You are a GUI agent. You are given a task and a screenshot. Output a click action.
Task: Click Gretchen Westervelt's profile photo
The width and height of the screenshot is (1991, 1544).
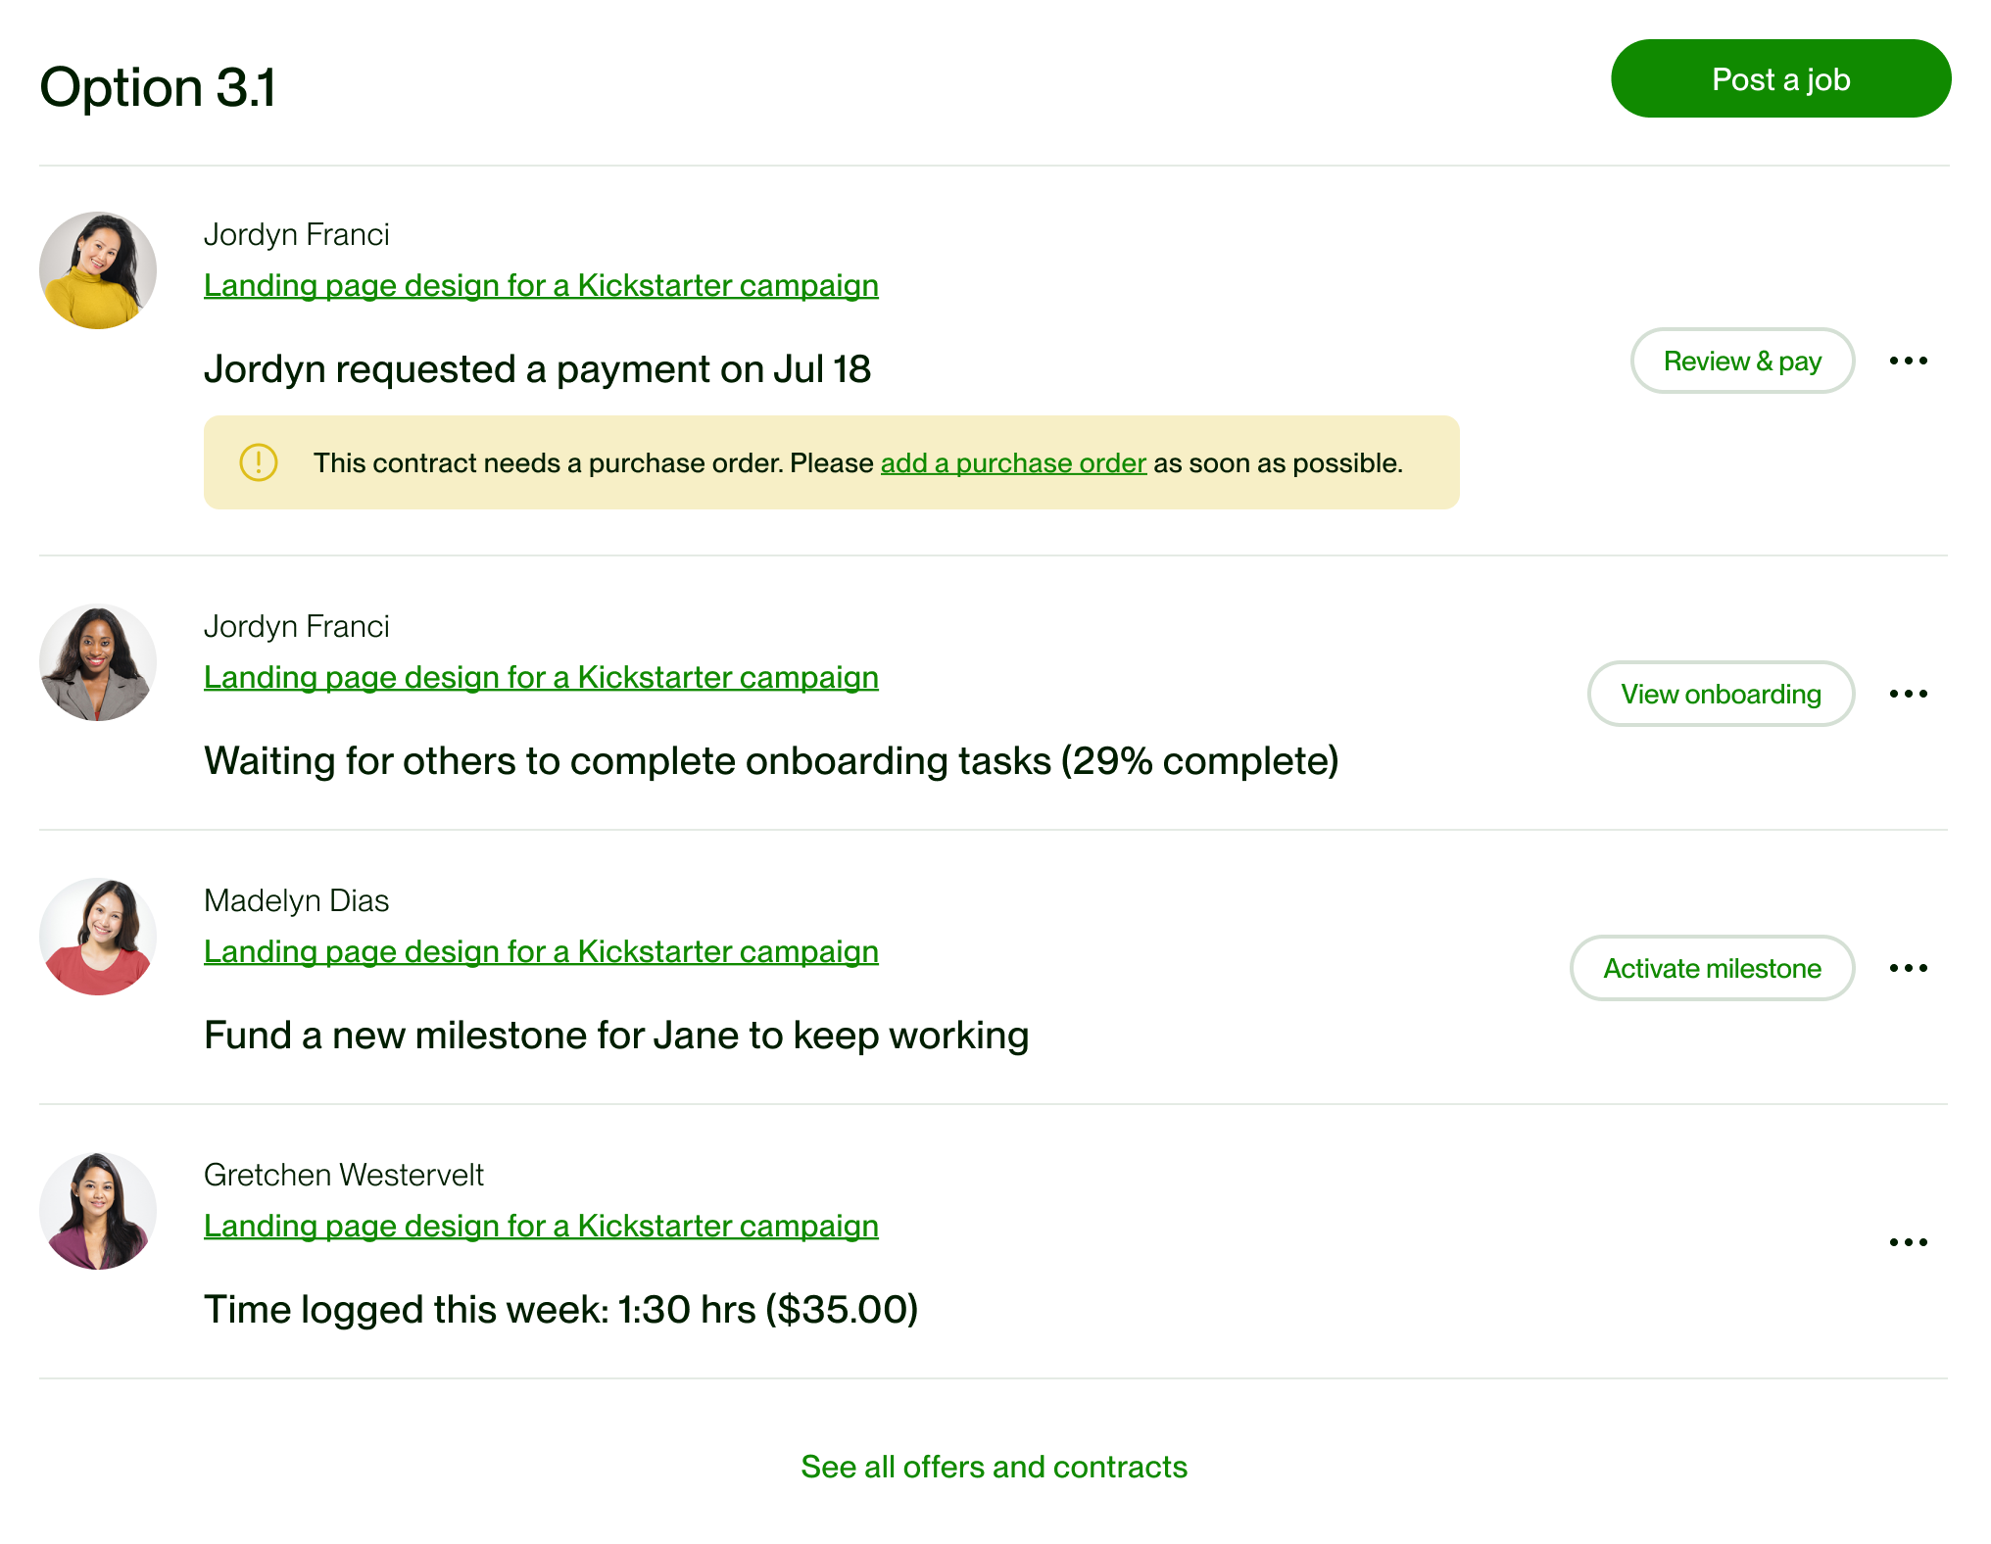click(98, 1211)
